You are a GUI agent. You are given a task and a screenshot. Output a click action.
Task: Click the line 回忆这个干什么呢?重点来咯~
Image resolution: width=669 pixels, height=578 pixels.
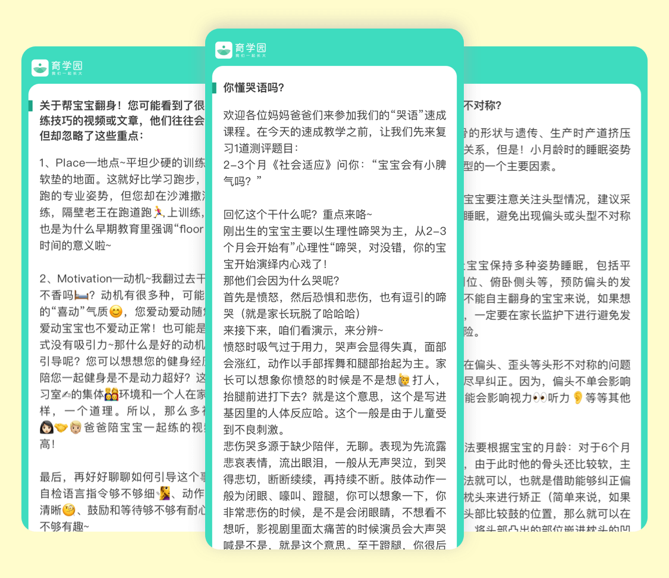point(297,214)
